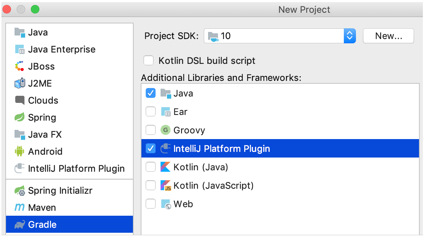This screenshot has height=237, width=425.
Task: Select Clouds from the project types
Action: point(43,100)
